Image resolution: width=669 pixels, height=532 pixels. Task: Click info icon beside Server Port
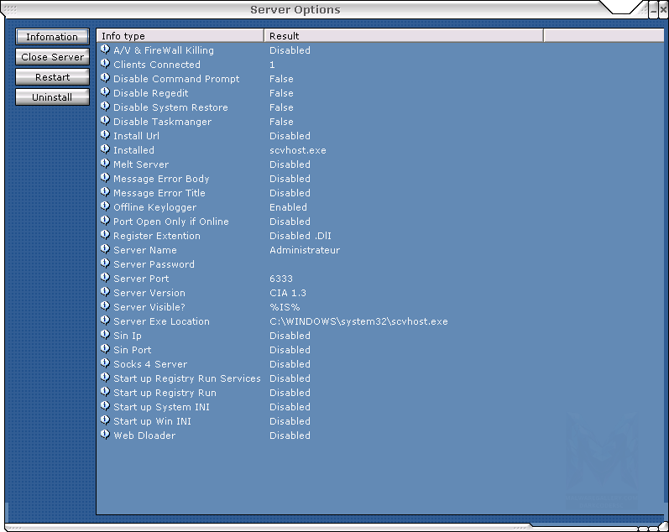tap(105, 278)
